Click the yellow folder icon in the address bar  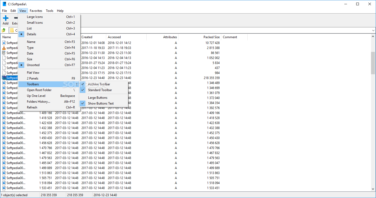tap(12, 30)
